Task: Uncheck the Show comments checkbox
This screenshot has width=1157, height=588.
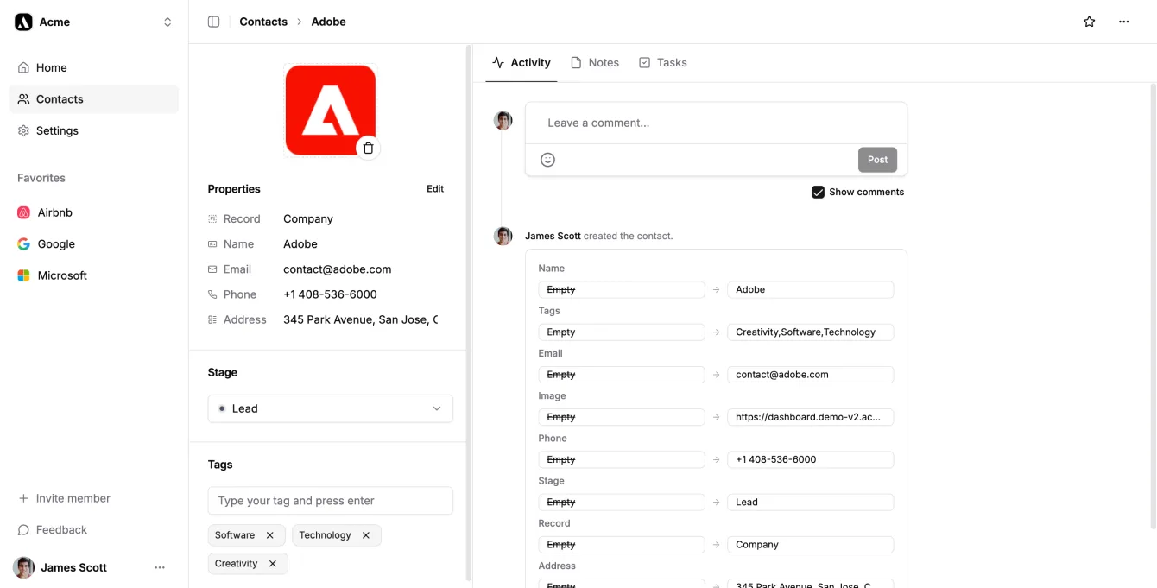Action: [818, 192]
